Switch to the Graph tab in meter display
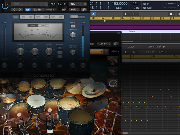The height and width of the screenshot is (135, 180). pyautogui.click(x=43, y=25)
